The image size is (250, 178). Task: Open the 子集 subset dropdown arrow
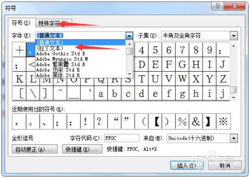[x=234, y=36]
